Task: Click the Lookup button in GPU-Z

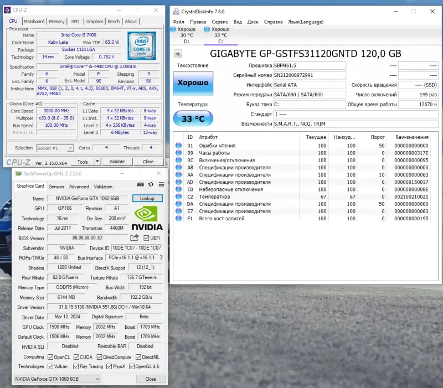Action: coord(147,198)
